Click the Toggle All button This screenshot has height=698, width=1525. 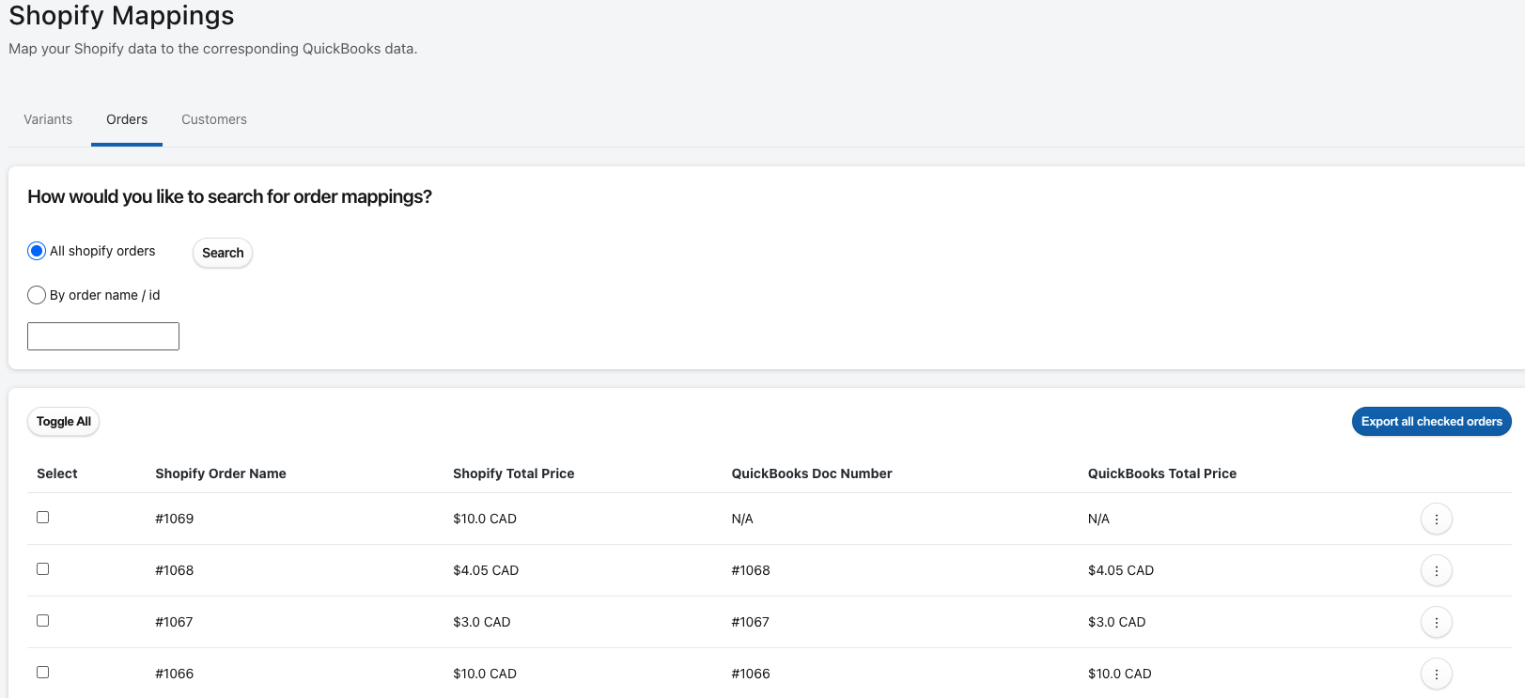63,422
